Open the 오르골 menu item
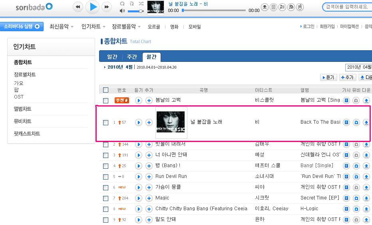Screen dimensions: 372x225 [154, 27]
